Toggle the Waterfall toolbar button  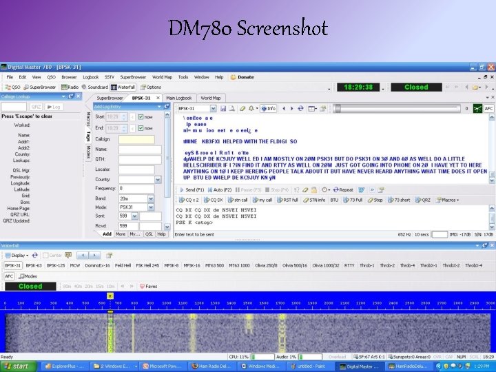123,87
